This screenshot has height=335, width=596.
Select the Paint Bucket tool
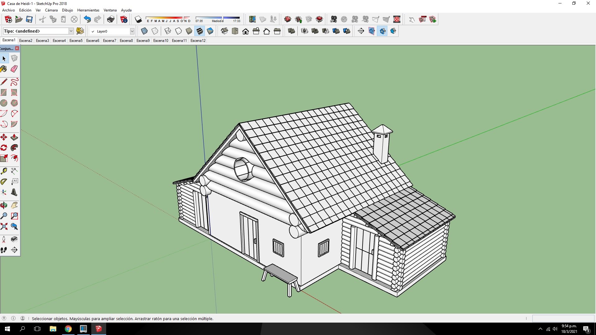(x=4, y=69)
